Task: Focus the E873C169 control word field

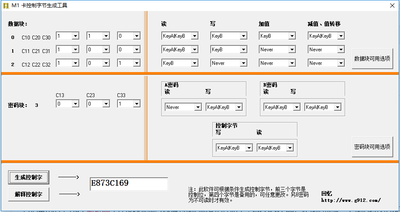Action: pos(129,184)
